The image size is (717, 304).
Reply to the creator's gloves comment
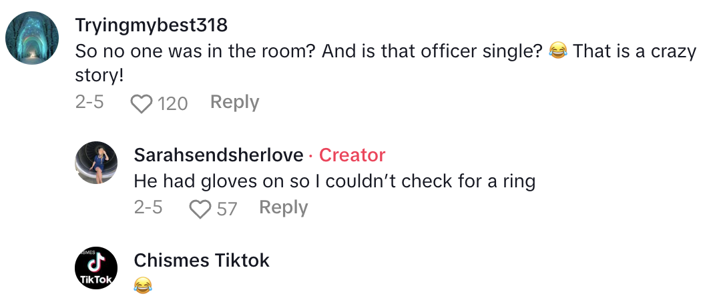[x=283, y=207]
